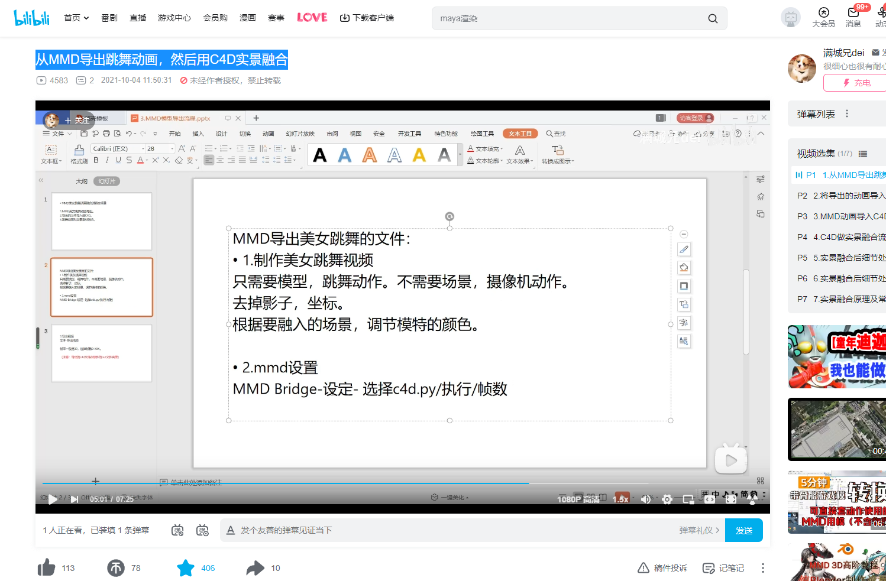
Task: Open the font size 28 dropdown
Action: [172, 149]
